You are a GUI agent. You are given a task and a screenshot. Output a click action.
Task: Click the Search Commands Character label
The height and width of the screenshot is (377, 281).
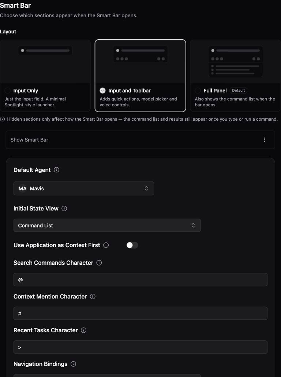point(53,263)
